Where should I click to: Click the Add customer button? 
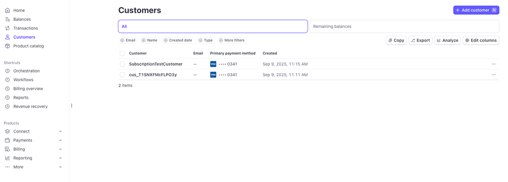tap(476, 10)
